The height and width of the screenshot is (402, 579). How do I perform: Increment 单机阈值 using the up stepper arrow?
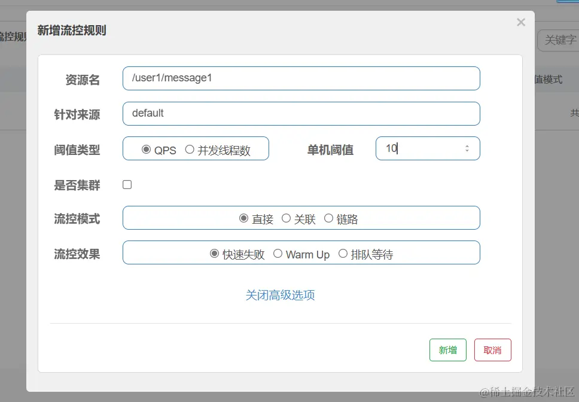tap(467, 145)
